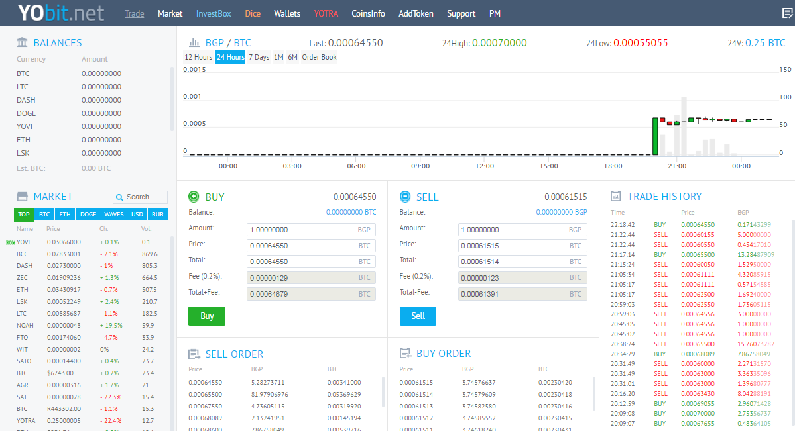Click the Sell Order list scrollbar
The image size is (795, 431).
[x=383, y=392]
